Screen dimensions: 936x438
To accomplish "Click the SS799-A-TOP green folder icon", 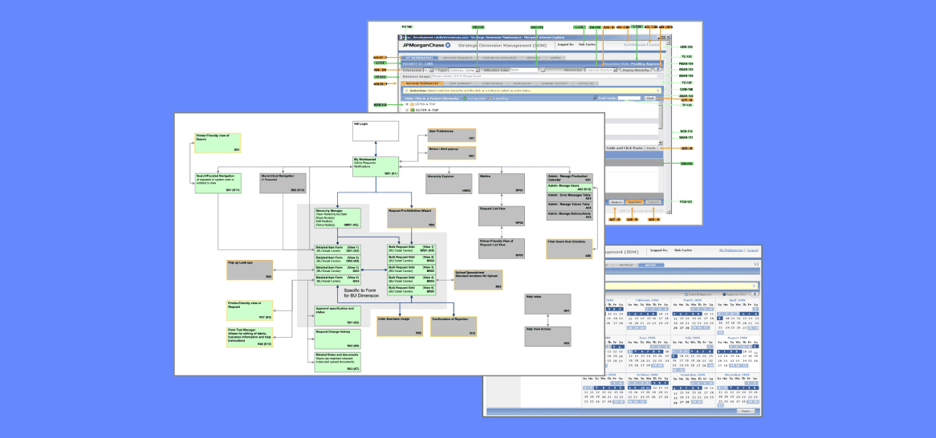I will pyautogui.click(x=413, y=110).
